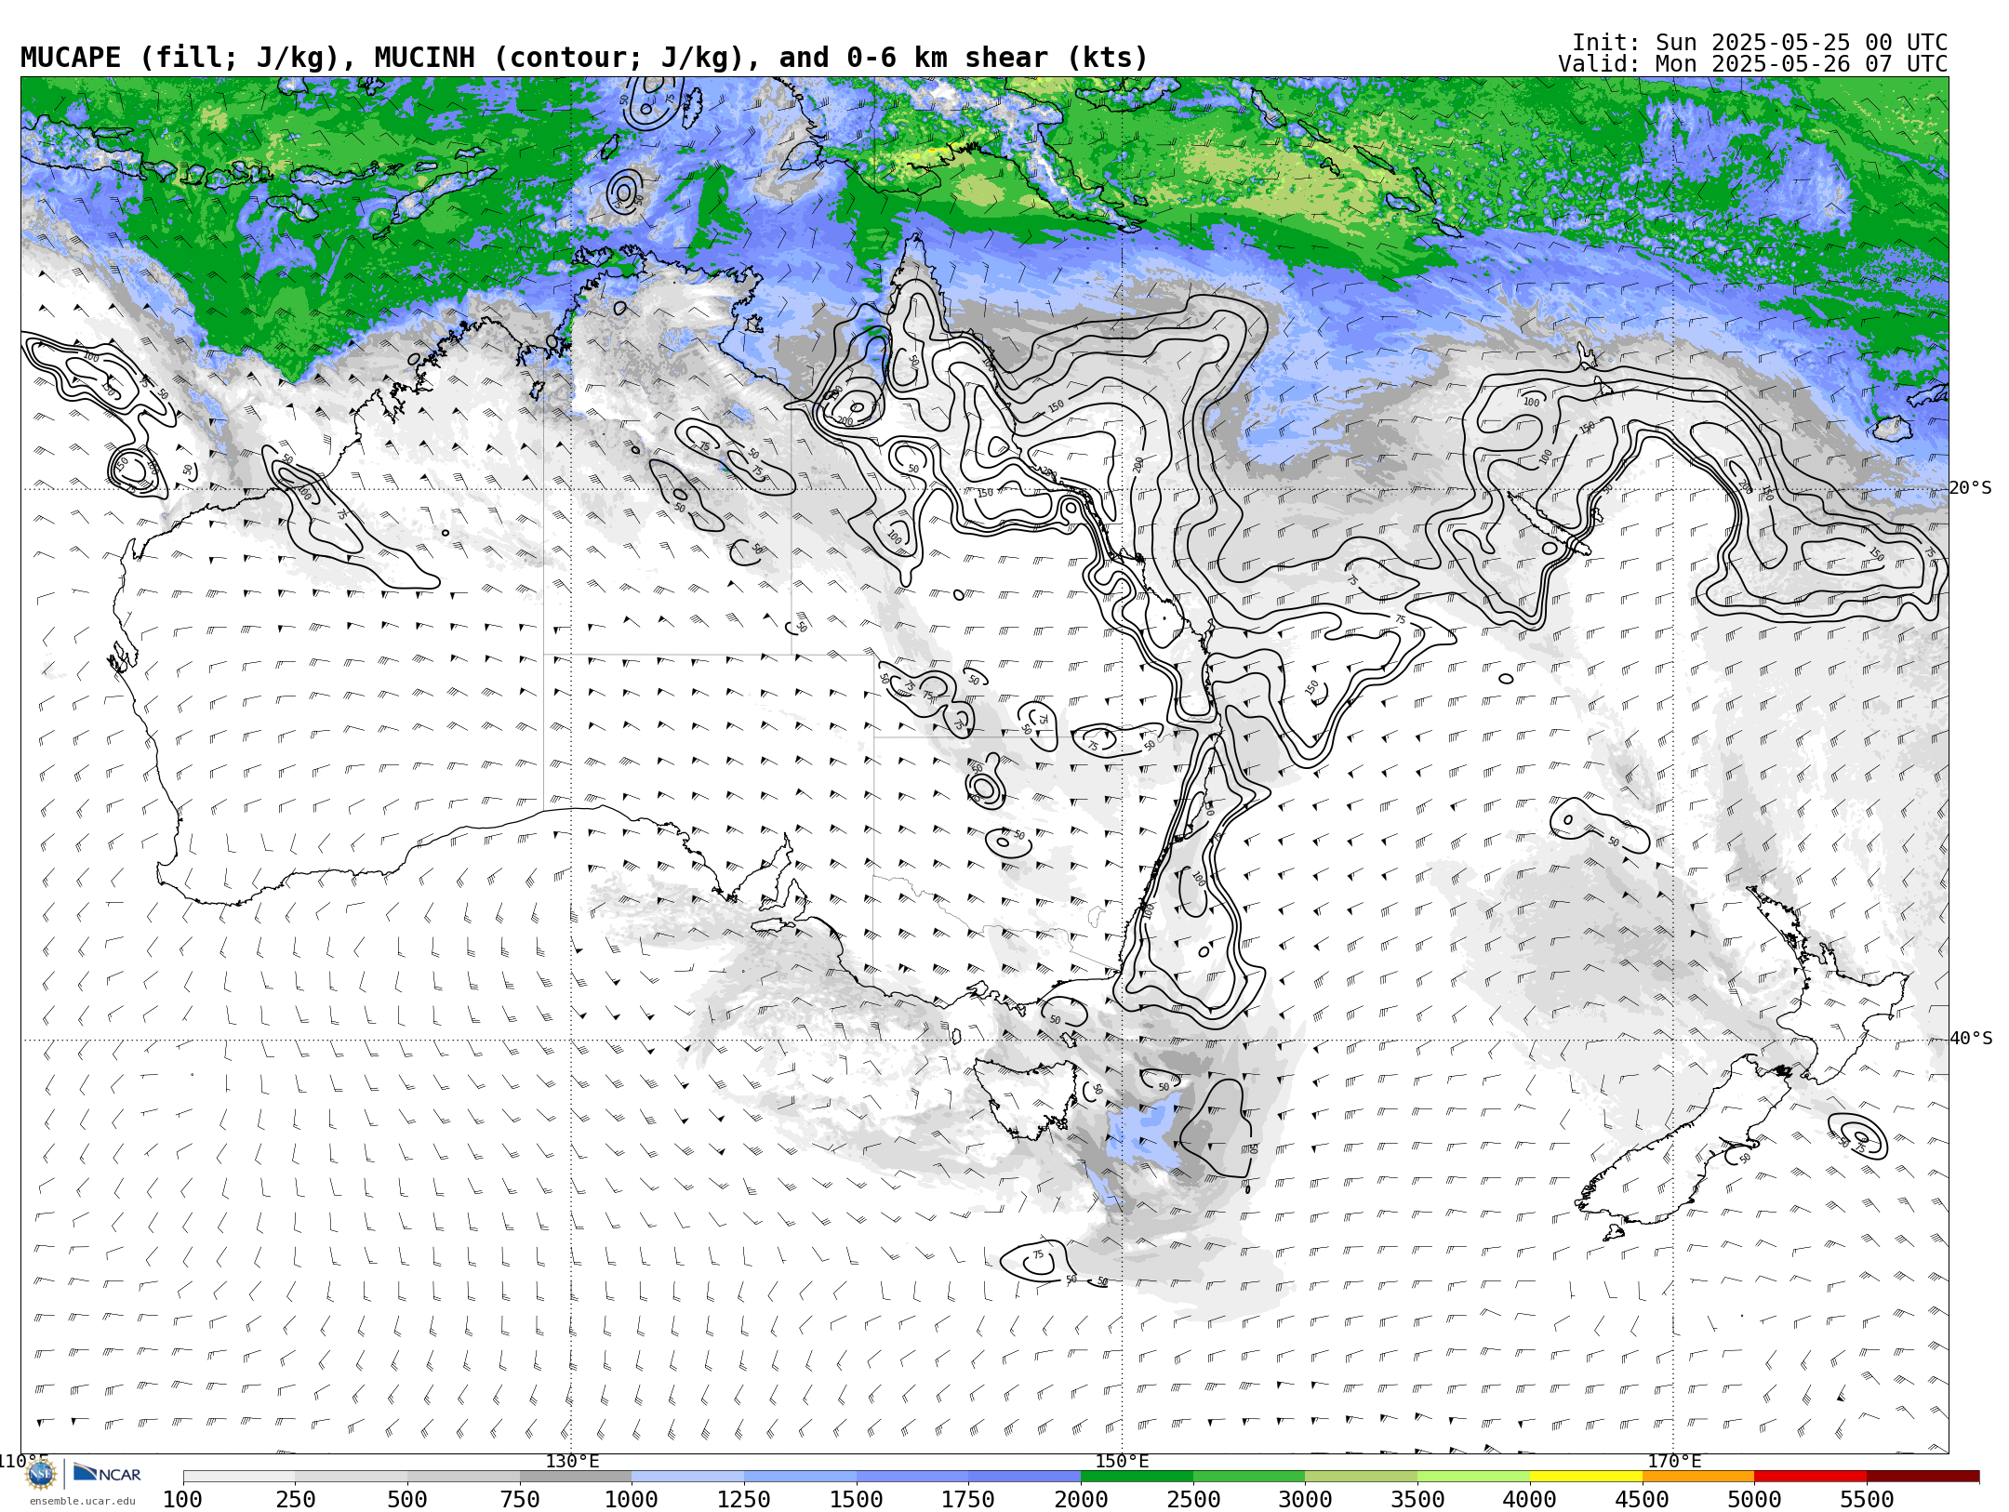Click the 170°E longitude label

point(1674,1461)
